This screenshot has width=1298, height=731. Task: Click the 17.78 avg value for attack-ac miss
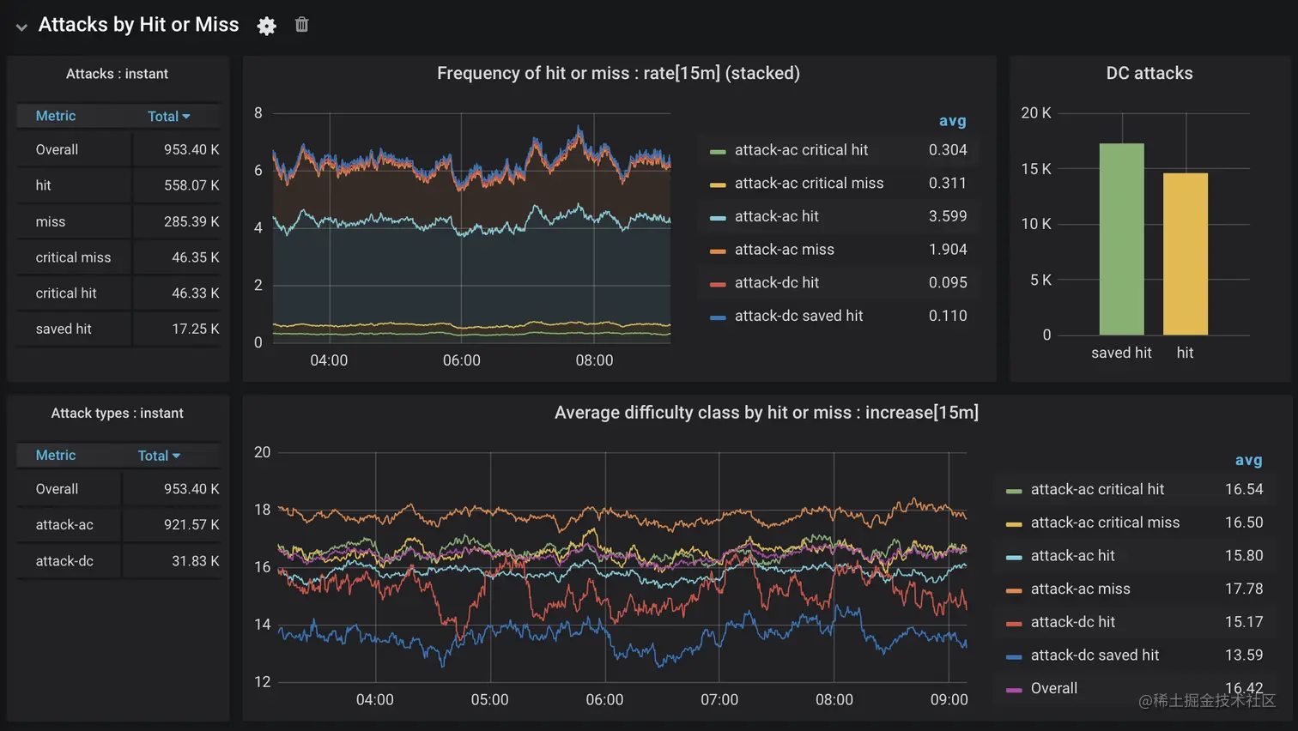click(1244, 589)
